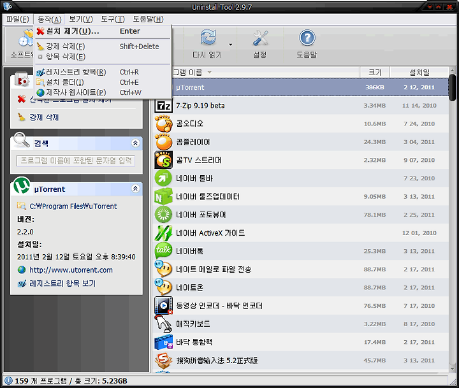Viewport: 459px width, 388px height.
Task: Click the http://www.utorrent.com link
Action: (71, 269)
